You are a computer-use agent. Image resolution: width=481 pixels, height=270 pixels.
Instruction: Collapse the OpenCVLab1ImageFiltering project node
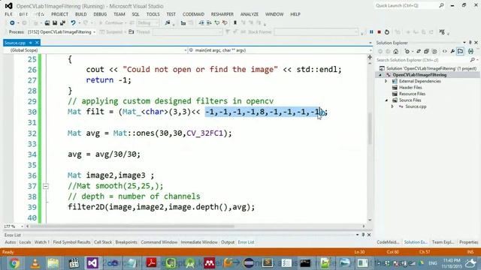click(x=380, y=75)
